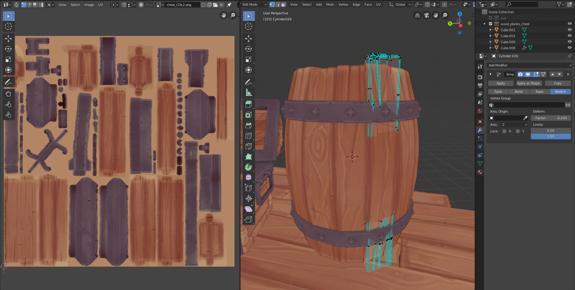The image size is (575, 290).
Task: Enable Lock X checkbox in modifier
Action: 504,131
